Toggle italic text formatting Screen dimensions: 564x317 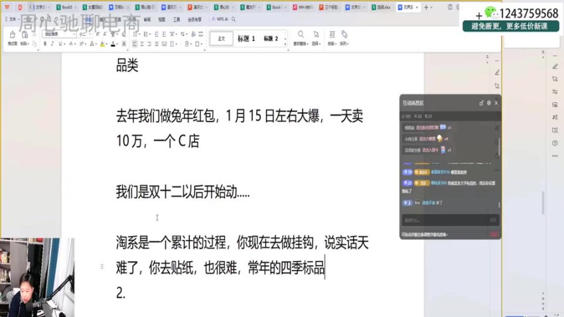pos(53,44)
